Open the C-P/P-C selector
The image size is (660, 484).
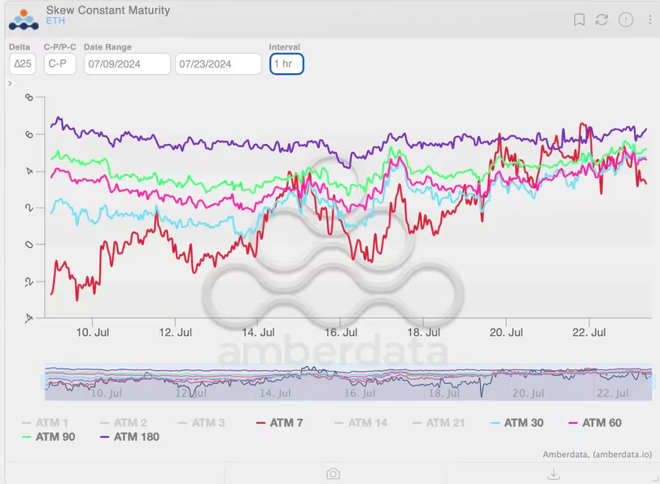pyautogui.click(x=59, y=64)
